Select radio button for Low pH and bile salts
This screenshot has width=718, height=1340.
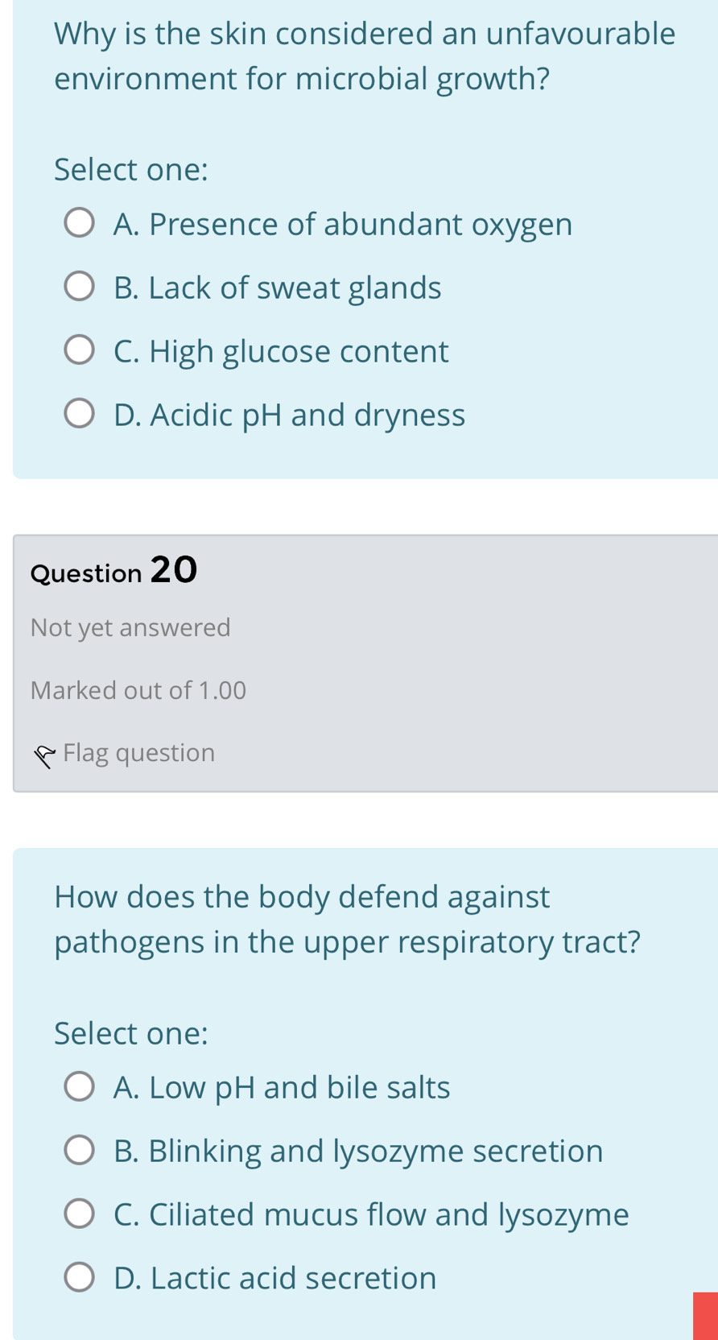(79, 1086)
